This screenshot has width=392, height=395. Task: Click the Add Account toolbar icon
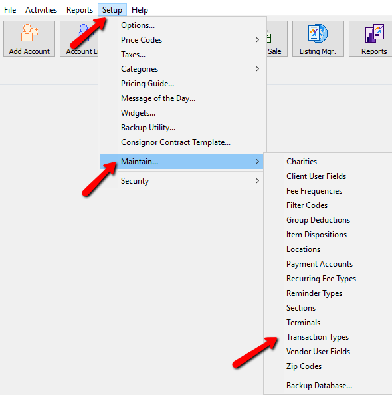coord(29,39)
